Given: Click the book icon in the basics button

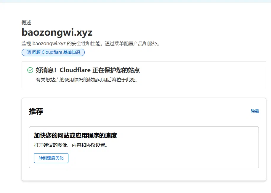Looking at the screenshot, I should [x=29, y=52].
